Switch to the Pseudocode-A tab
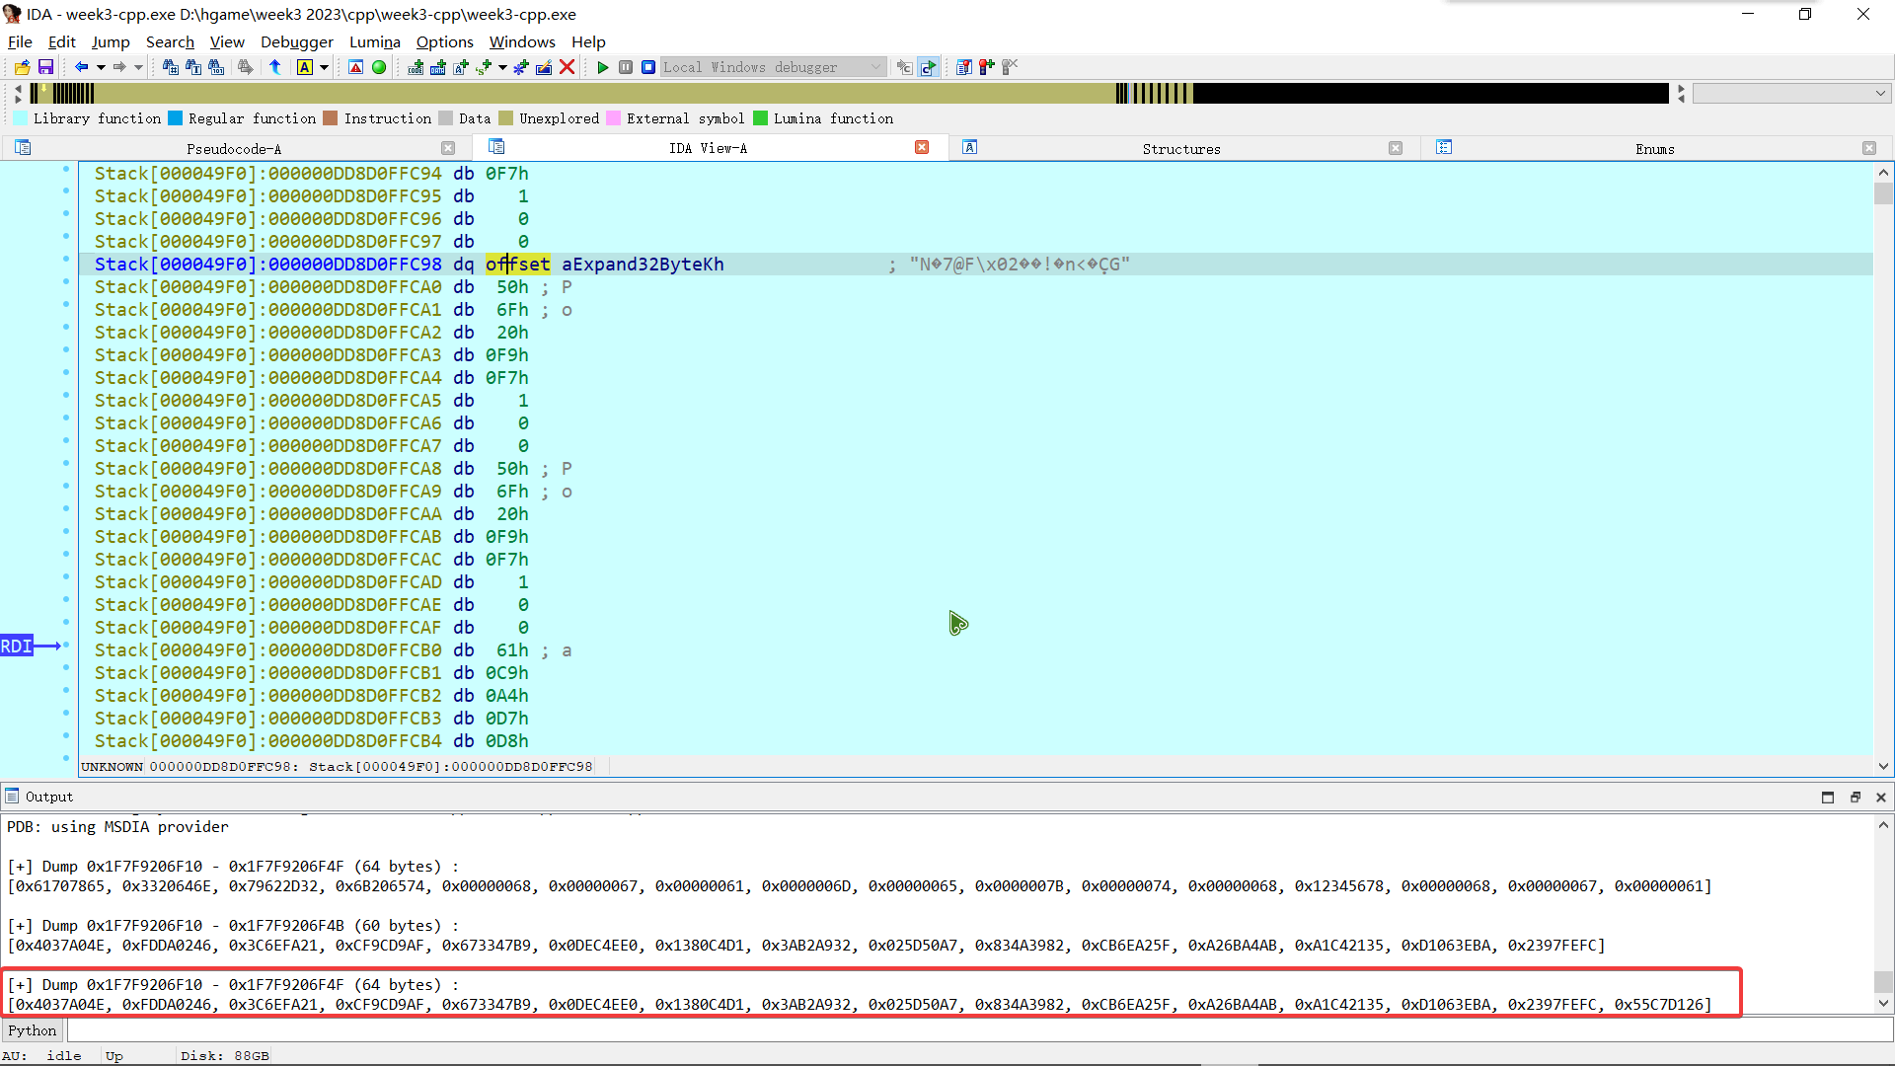1895x1066 pixels. [x=234, y=148]
